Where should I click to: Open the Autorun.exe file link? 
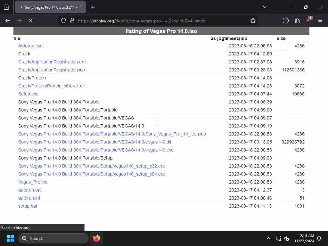pyautogui.click(x=30, y=46)
